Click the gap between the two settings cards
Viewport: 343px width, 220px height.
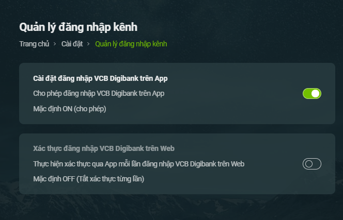(x=176, y=129)
